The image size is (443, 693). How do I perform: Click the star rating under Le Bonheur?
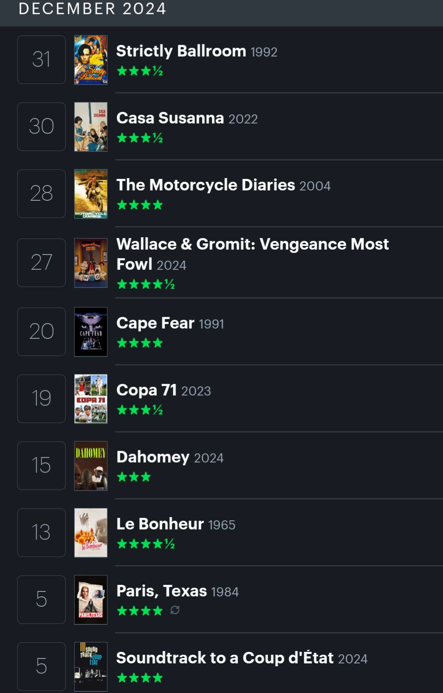coord(146,544)
